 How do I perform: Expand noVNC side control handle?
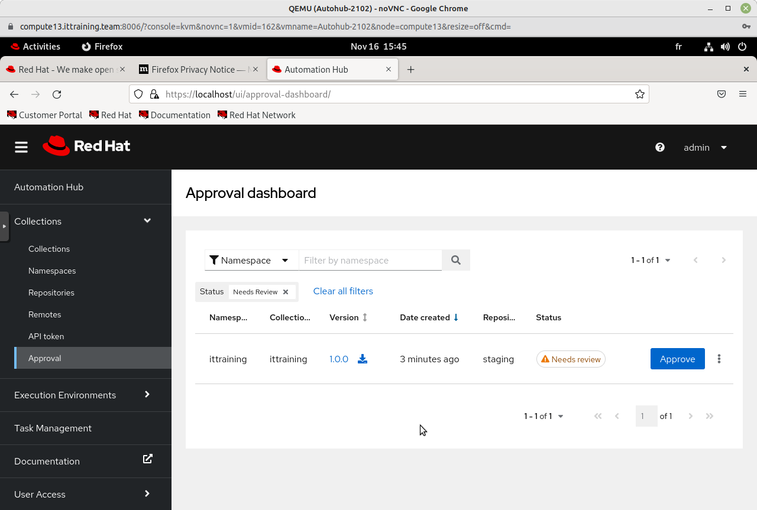tap(4, 226)
